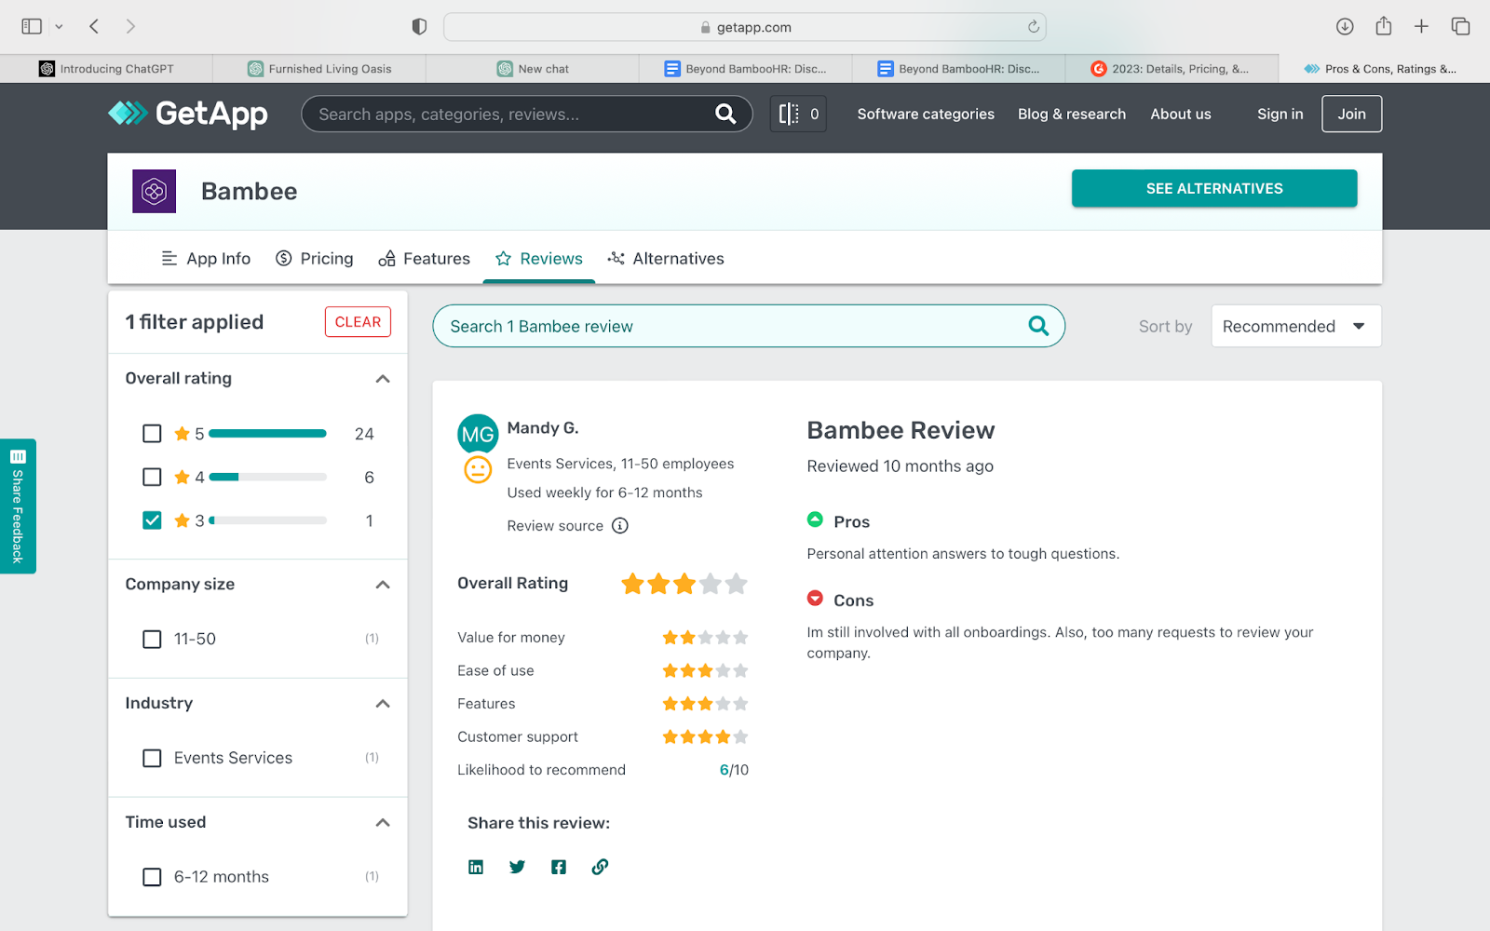The height and width of the screenshot is (931, 1490).
Task: Click the magnifier in the review search box
Action: click(x=1038, y=326)
